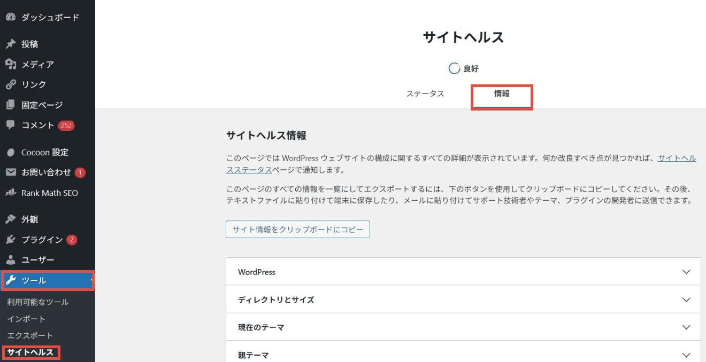
Task: Switch to the 情報 tab
Action: coord(502,93)
